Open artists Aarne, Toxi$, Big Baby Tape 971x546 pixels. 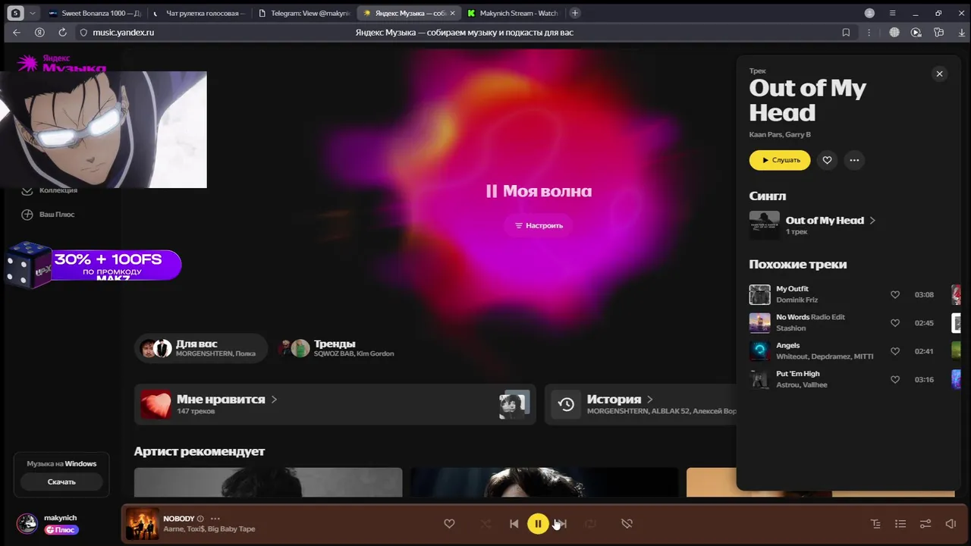209,529
